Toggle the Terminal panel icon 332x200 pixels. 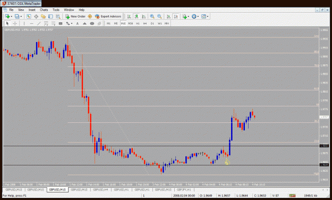(50, 16)
